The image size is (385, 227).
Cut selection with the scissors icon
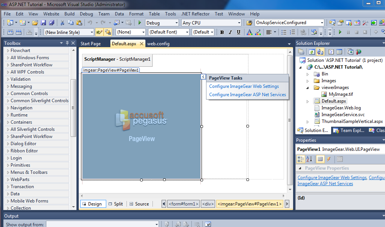pos(63,23)
